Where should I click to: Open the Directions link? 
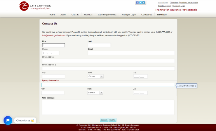[174, 2]
